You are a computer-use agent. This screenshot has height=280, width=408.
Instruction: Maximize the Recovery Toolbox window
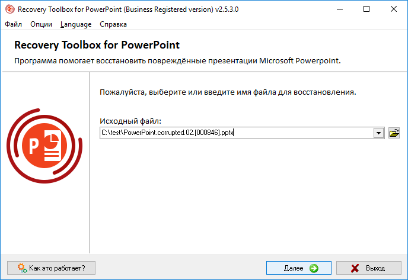[366, 9]
